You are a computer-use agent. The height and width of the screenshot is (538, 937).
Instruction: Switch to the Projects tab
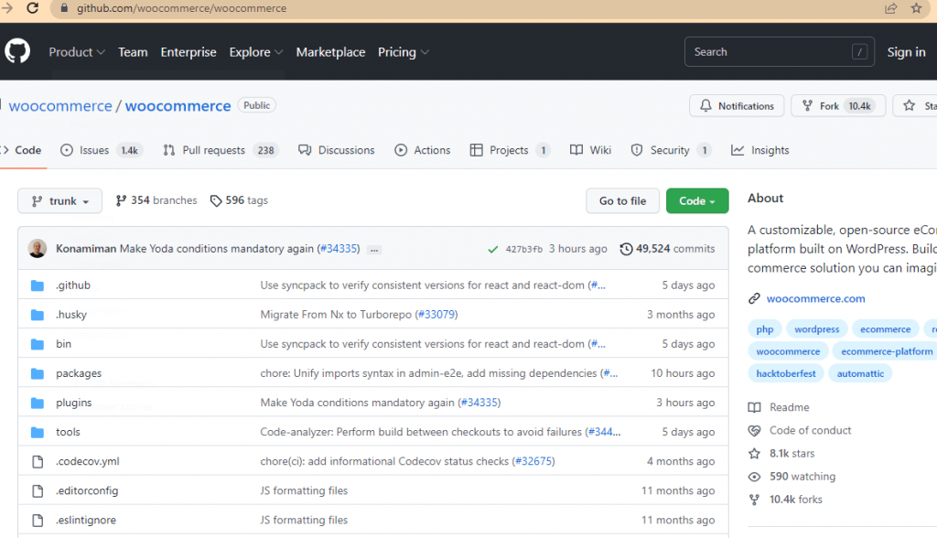[x=510, y=150]
